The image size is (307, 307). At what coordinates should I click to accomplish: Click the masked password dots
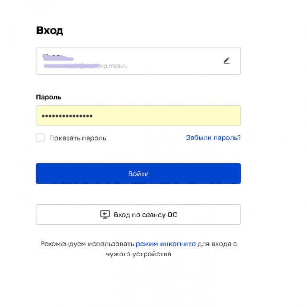tap(67, 116)
